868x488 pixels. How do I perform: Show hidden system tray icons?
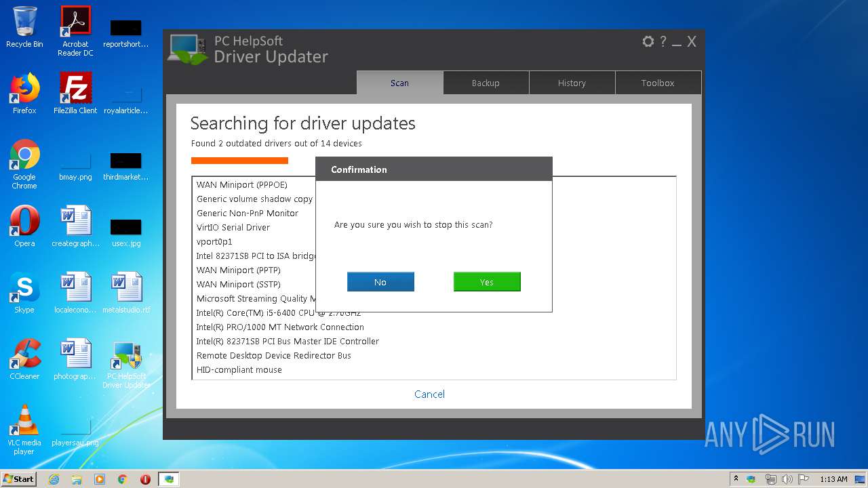(x=736, y=479)
